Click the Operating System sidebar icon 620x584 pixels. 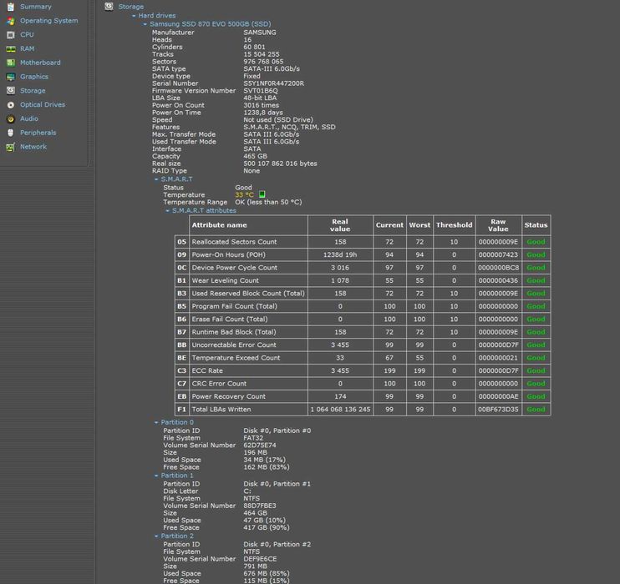(11, 21)
